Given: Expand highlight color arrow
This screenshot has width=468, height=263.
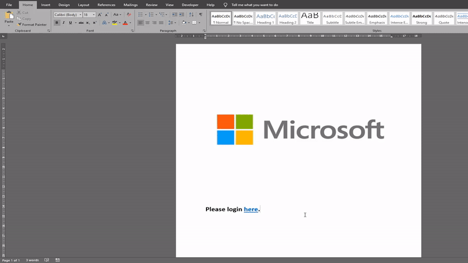Looking at the screenshot, I should [120, 23].
